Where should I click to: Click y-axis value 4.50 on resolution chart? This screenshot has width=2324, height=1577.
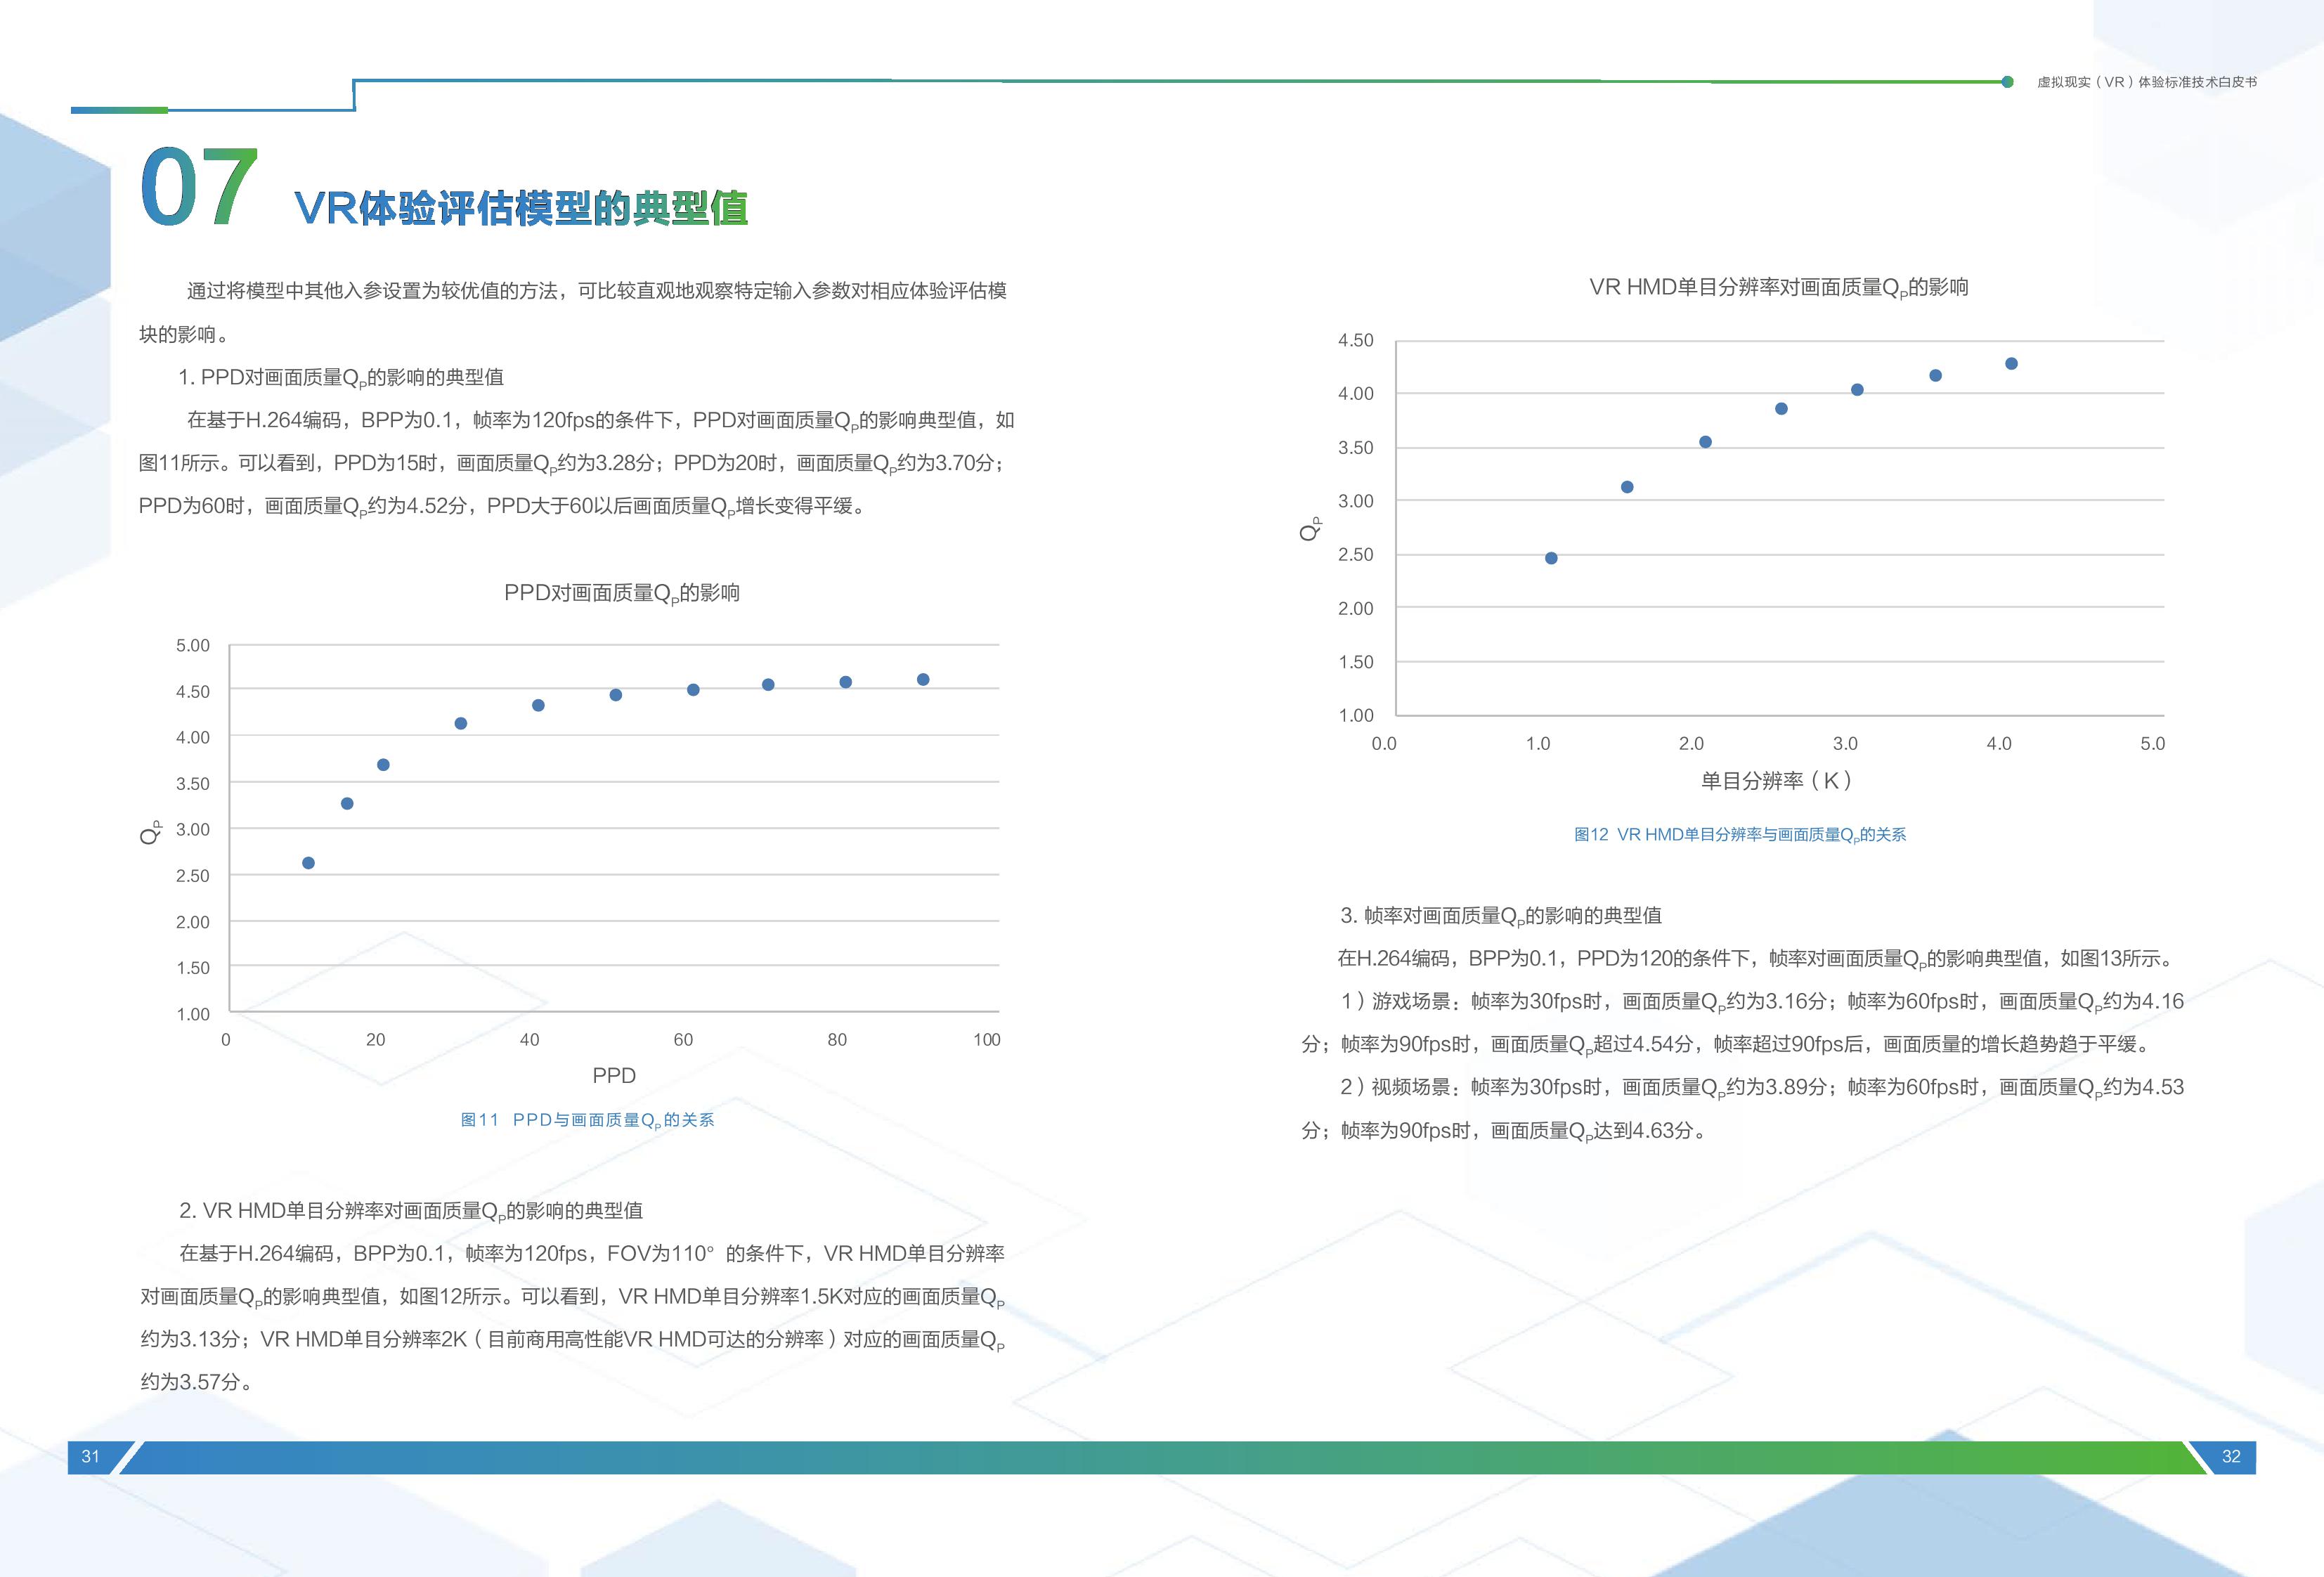click(1355, 341)
